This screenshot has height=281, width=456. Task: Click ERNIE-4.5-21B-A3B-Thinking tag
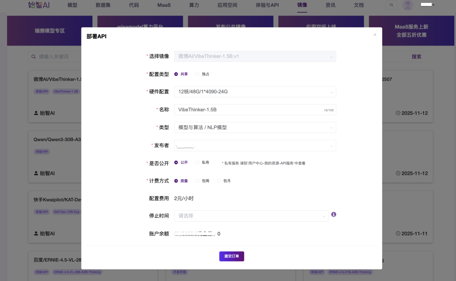(x=350, y=272)
